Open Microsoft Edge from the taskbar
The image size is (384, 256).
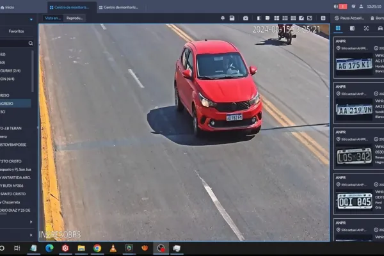49,248
